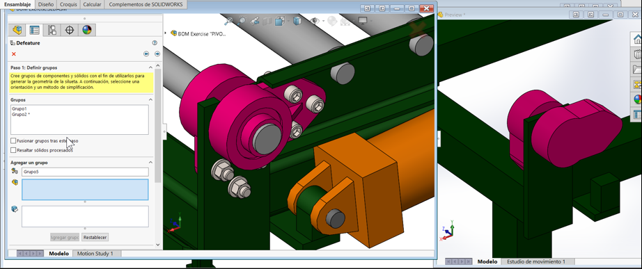This screenshot has height=269, width=642.
Task: Click Display Style cube icon
Action: click(297, 20)
